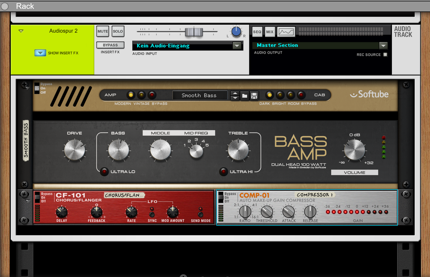This screenshot has width=430, height=277.
Task: Fold the Bass Amp device arrow
Action: (28, 88)
